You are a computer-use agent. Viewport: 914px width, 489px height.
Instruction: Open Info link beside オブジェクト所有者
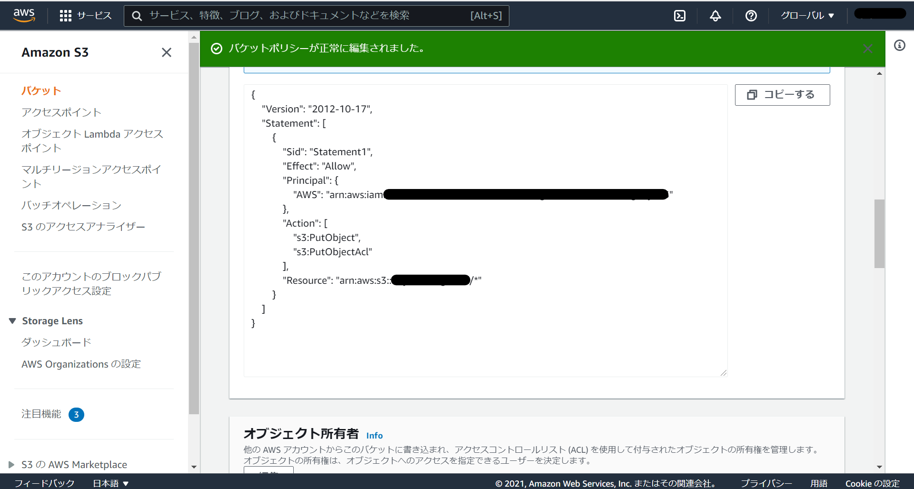coord(374,435)
